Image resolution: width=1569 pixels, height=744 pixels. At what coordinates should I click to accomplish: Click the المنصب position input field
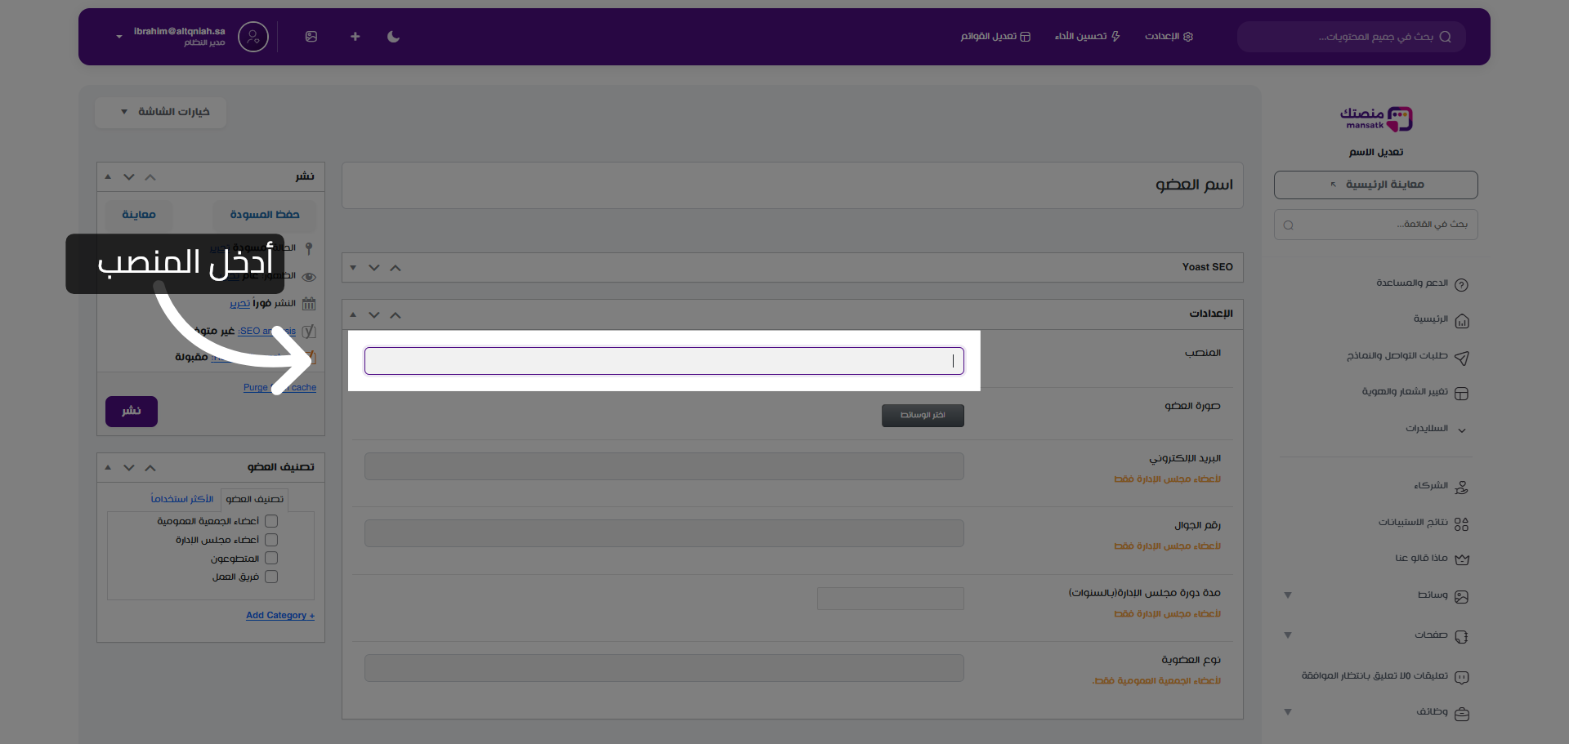[664, 361]
